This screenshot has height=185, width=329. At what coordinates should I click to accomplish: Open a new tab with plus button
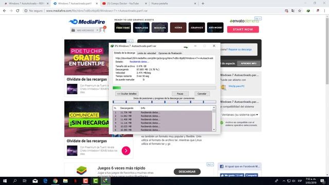[x=203, y=4]
